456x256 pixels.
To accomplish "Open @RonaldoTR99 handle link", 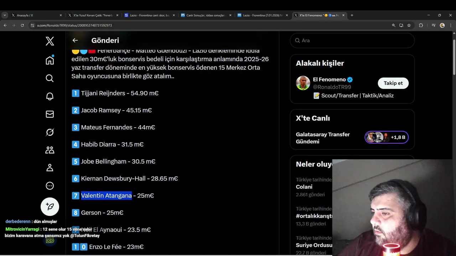I will (x=332, y=87).
